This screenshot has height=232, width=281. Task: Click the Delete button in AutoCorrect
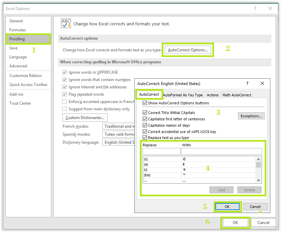[x=249, y=190]
